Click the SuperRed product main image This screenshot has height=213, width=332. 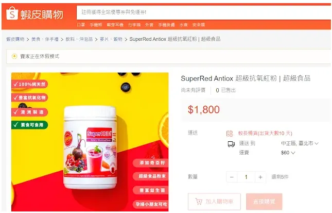click(90, 142)
